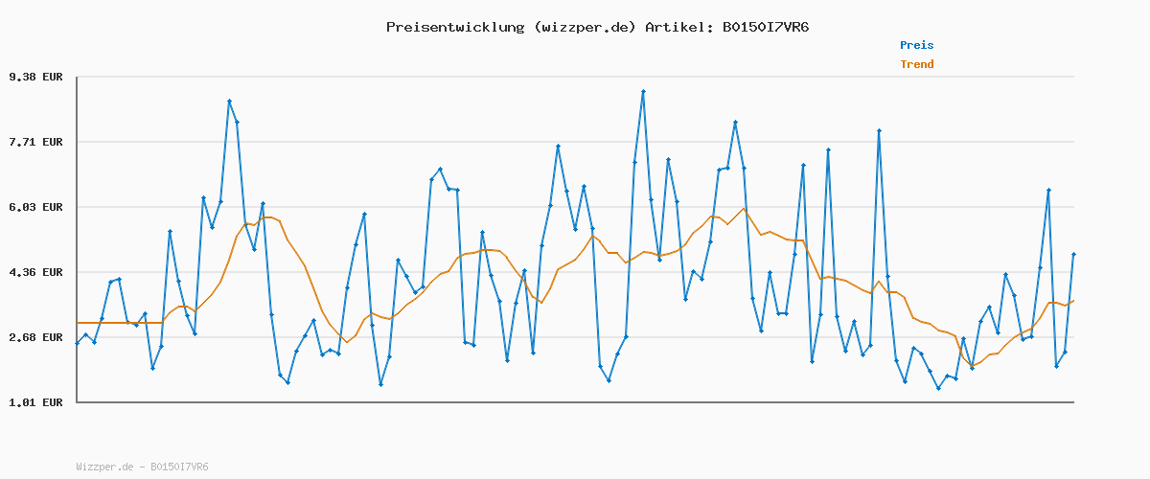Click the '1.01 EUR' axis label
This screenshot has width=1150, height=479.
pos(35,402)
